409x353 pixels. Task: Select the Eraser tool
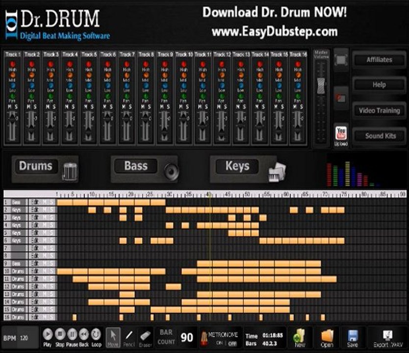[x=145, y=337]
